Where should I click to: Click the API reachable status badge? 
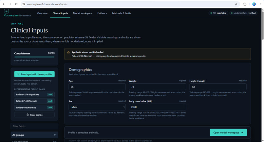pos(218,13)
